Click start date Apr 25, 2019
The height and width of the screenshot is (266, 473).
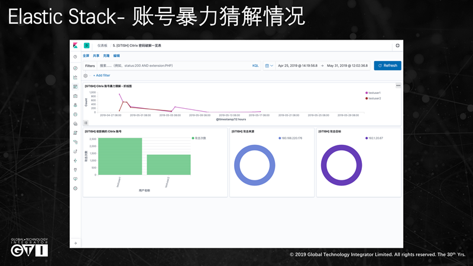coord(297,66)
